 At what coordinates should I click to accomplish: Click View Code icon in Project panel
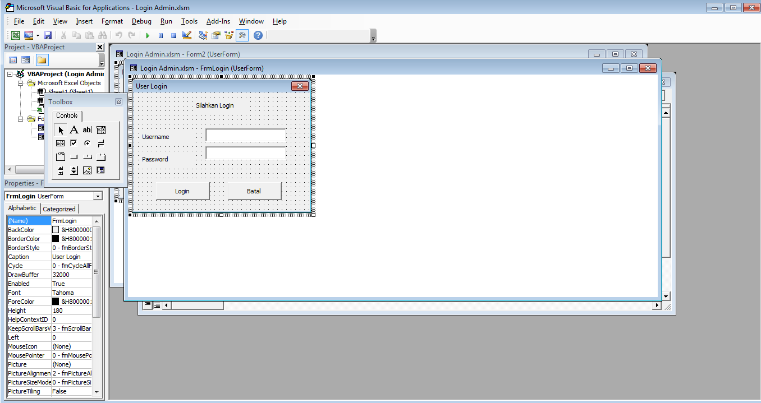(13, 60)
